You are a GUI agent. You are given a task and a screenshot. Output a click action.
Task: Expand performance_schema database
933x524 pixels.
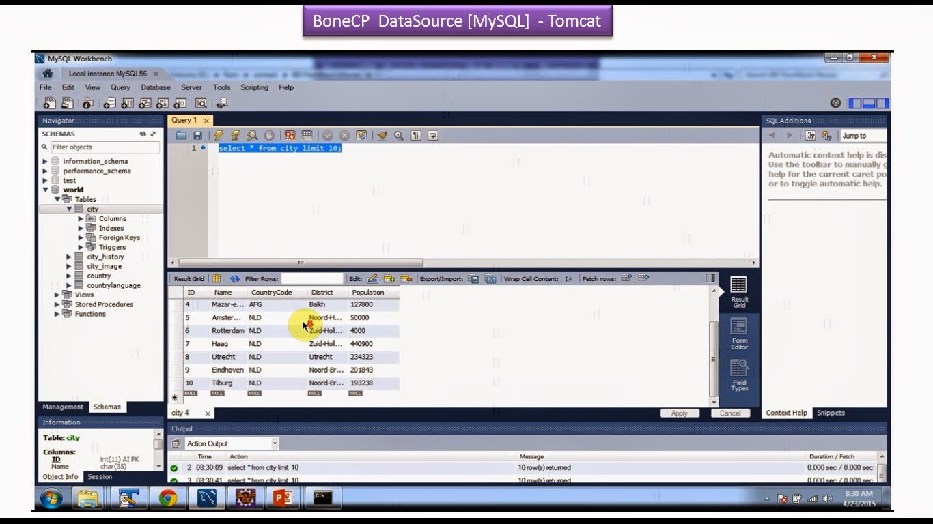tap(45, 171)
